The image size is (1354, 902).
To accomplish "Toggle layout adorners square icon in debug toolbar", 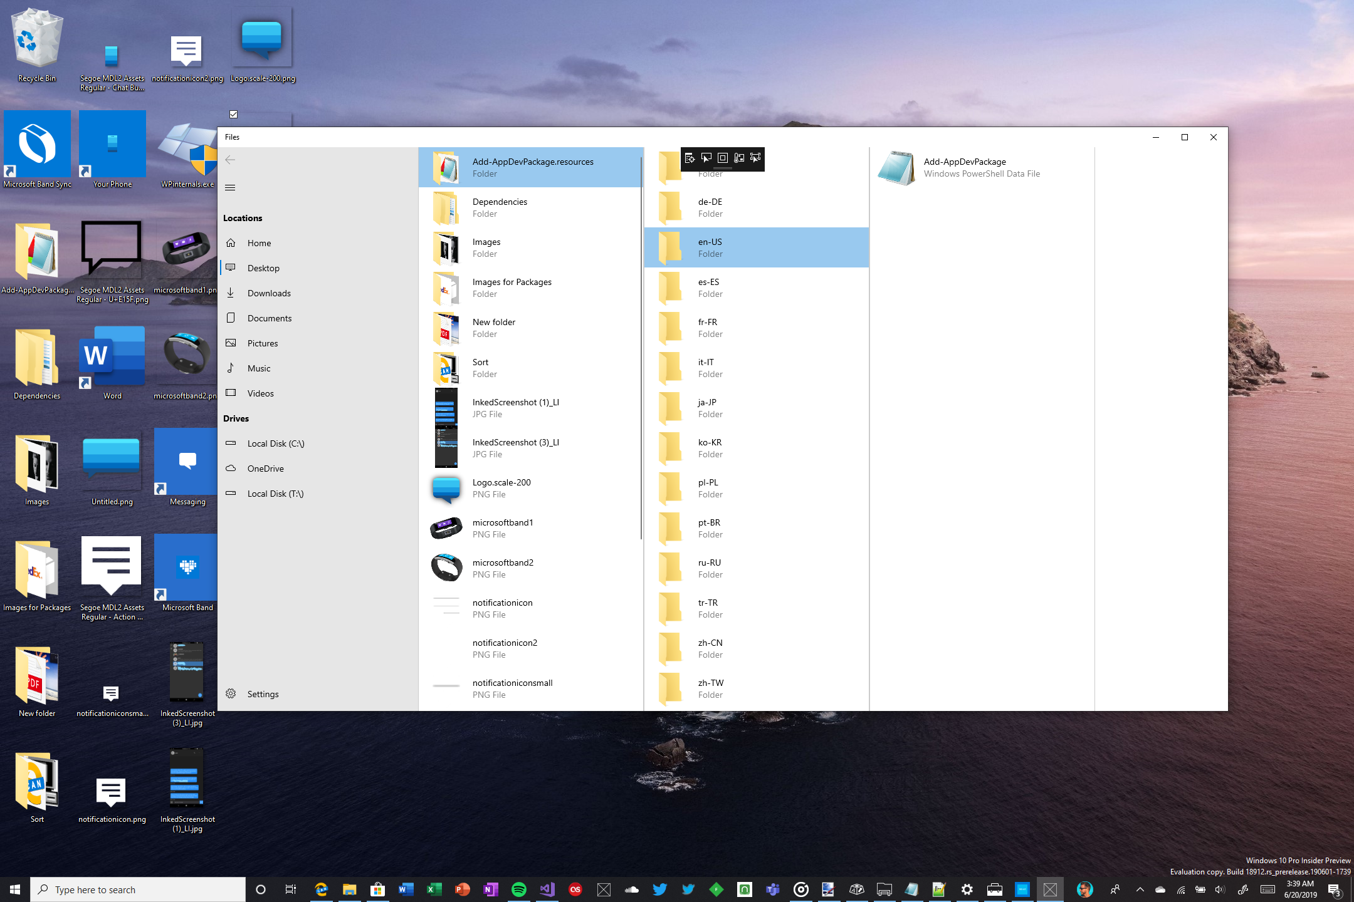I will (x=723, y=158).
